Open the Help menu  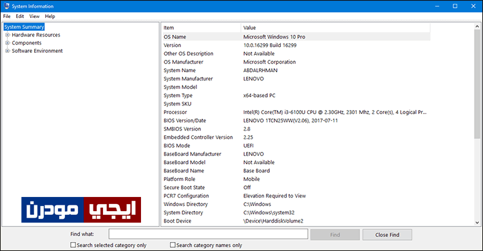pos(50,16)
